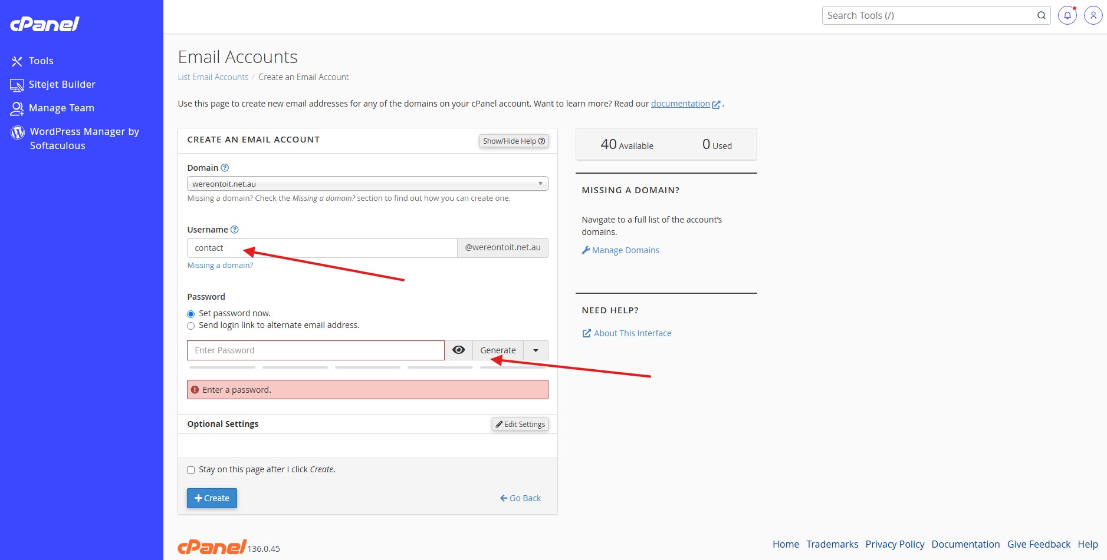The width and height of the screenshot is (1107, 560).
Task: Click the 'Missing a domain?' link under Username
Action: [x=220, y=266]
